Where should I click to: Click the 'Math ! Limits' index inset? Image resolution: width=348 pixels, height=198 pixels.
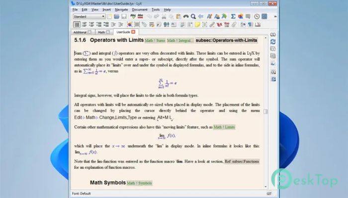click(224, 127)
